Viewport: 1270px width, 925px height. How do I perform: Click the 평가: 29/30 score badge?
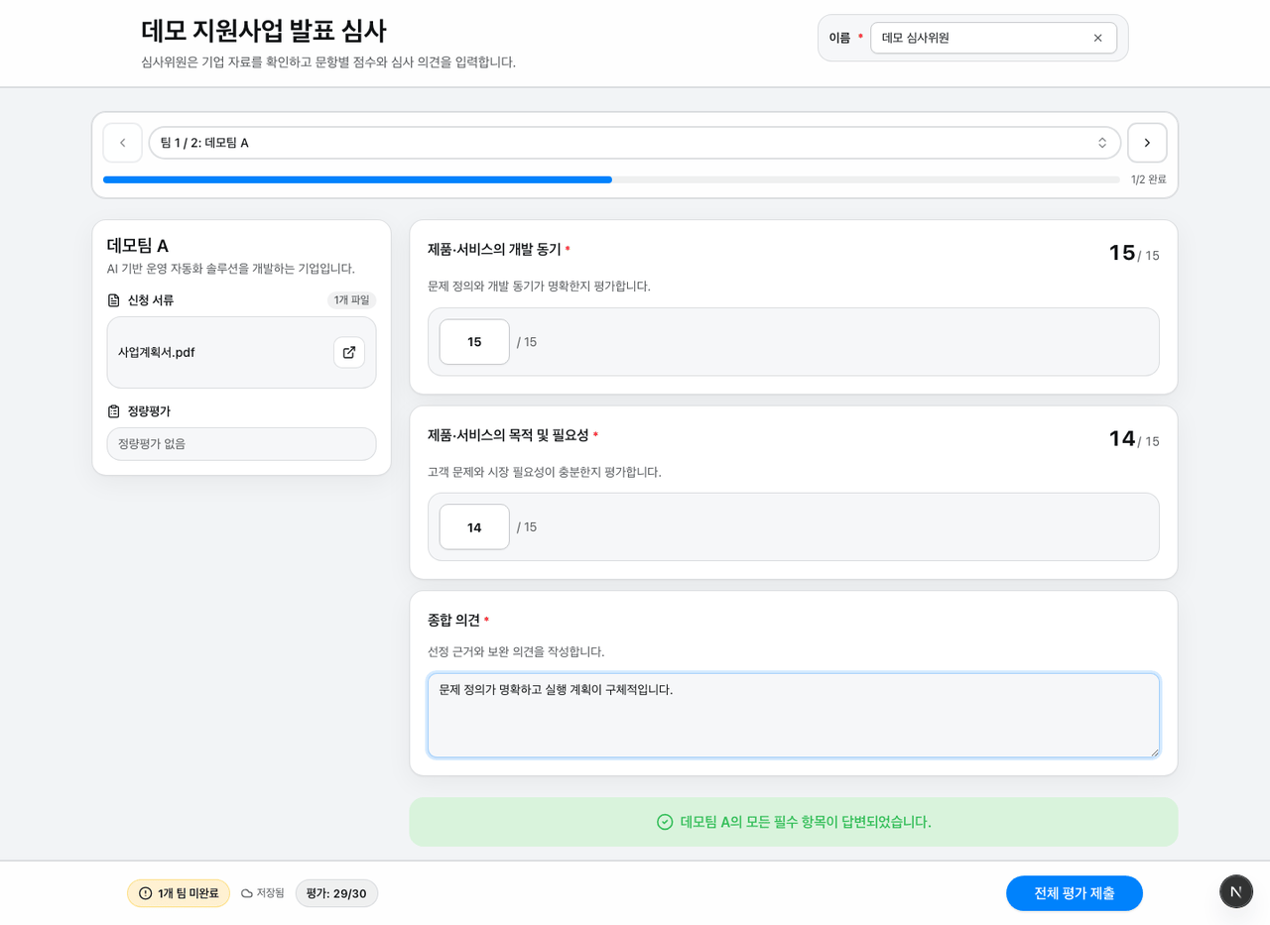(336, 893)
